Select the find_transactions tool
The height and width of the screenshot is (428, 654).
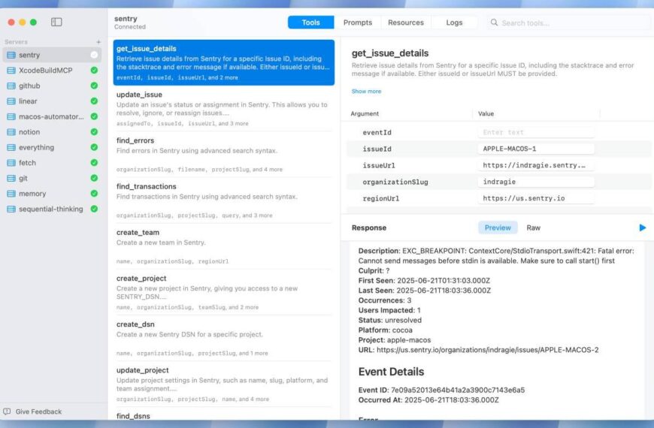click(x=223, y=200)
